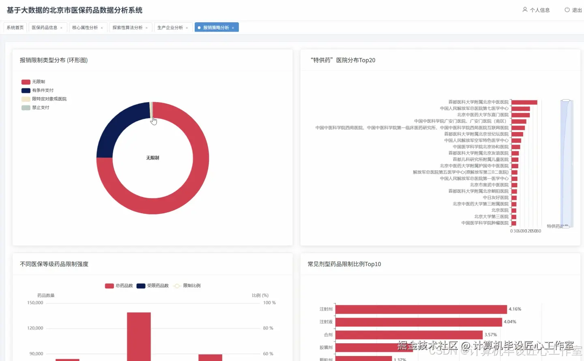The height and width of the screenshot is (361, 584).
Task: Toggle the 总药品数 legend series
Action: [119, 286]
